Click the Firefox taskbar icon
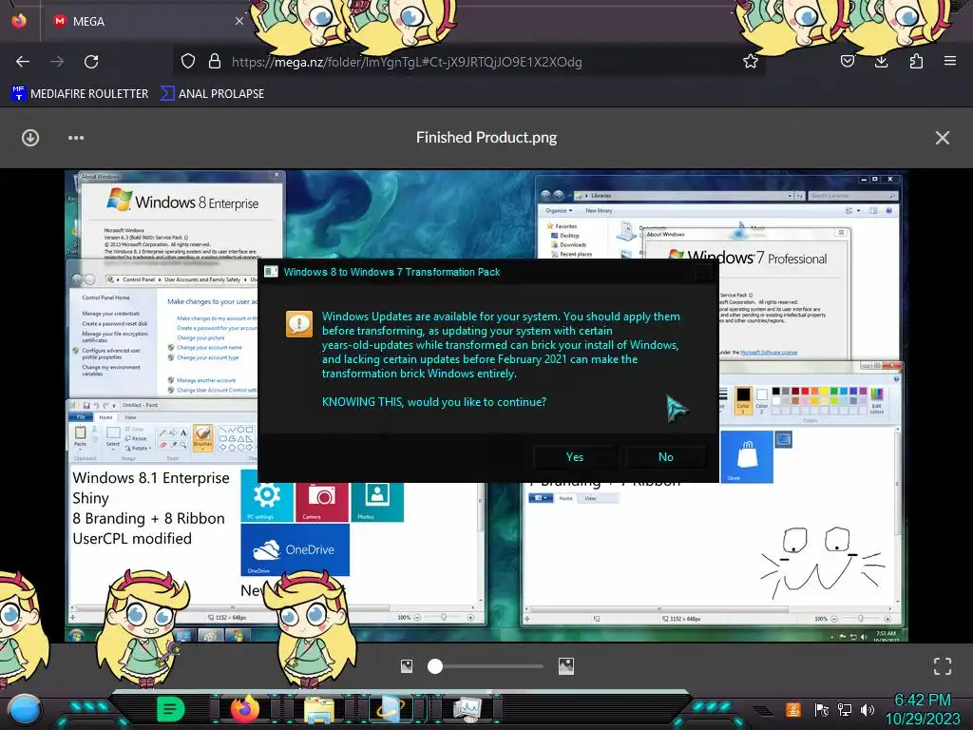Viewport: 973px width, 730px height. (245, 709)
